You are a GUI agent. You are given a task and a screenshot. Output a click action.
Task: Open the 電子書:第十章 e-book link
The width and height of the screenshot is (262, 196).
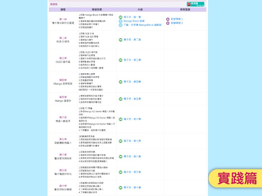click(x=132, y=188)
